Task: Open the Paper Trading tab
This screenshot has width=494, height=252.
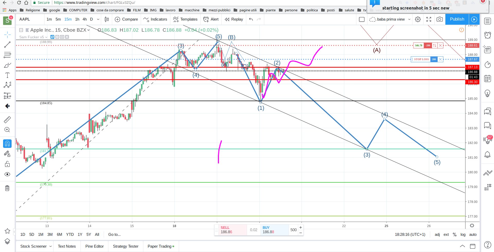Action: coord(161,246)
